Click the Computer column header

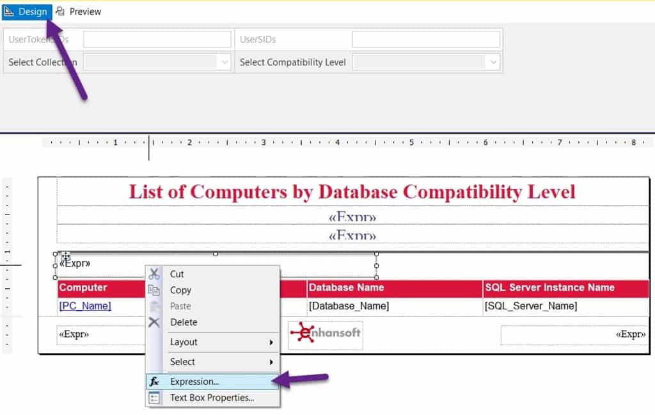click(101, 288)
